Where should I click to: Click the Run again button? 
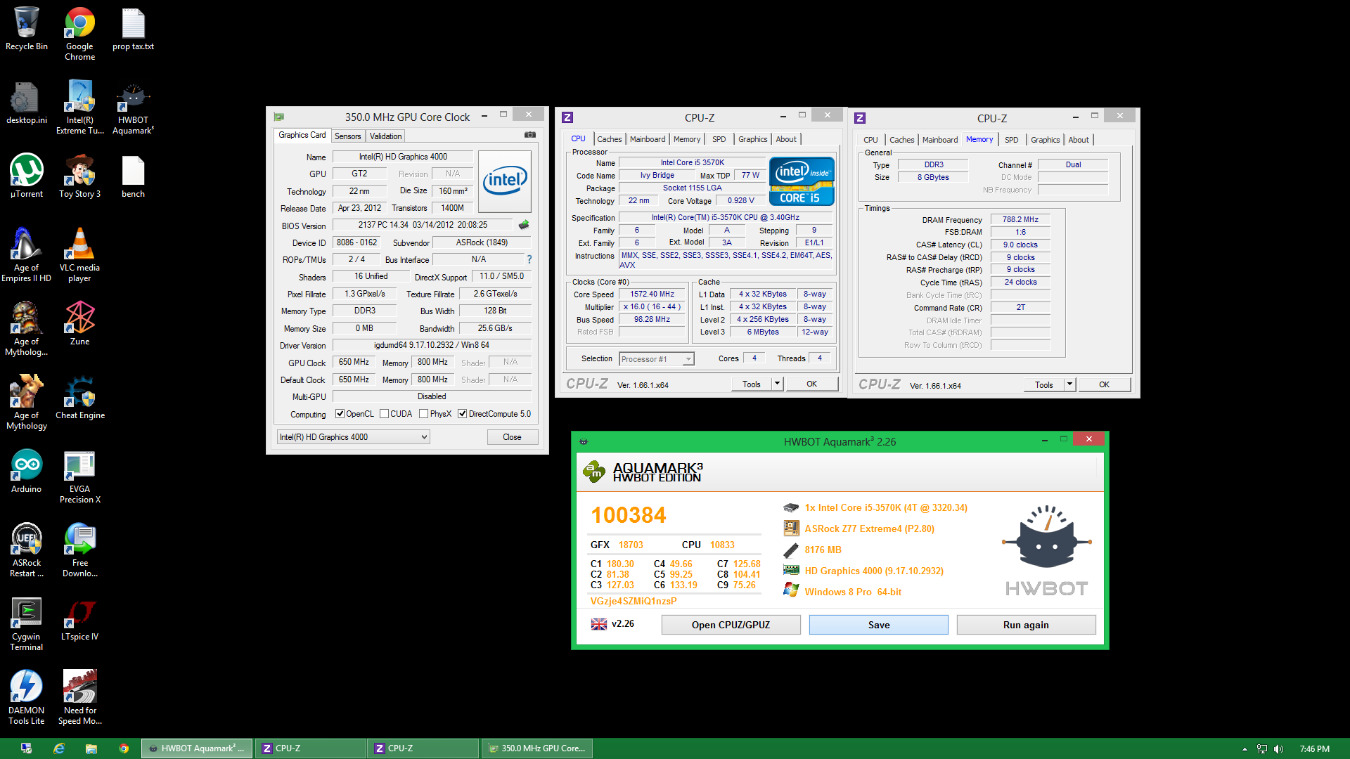pyautogui.click(x=1026, y=625)
